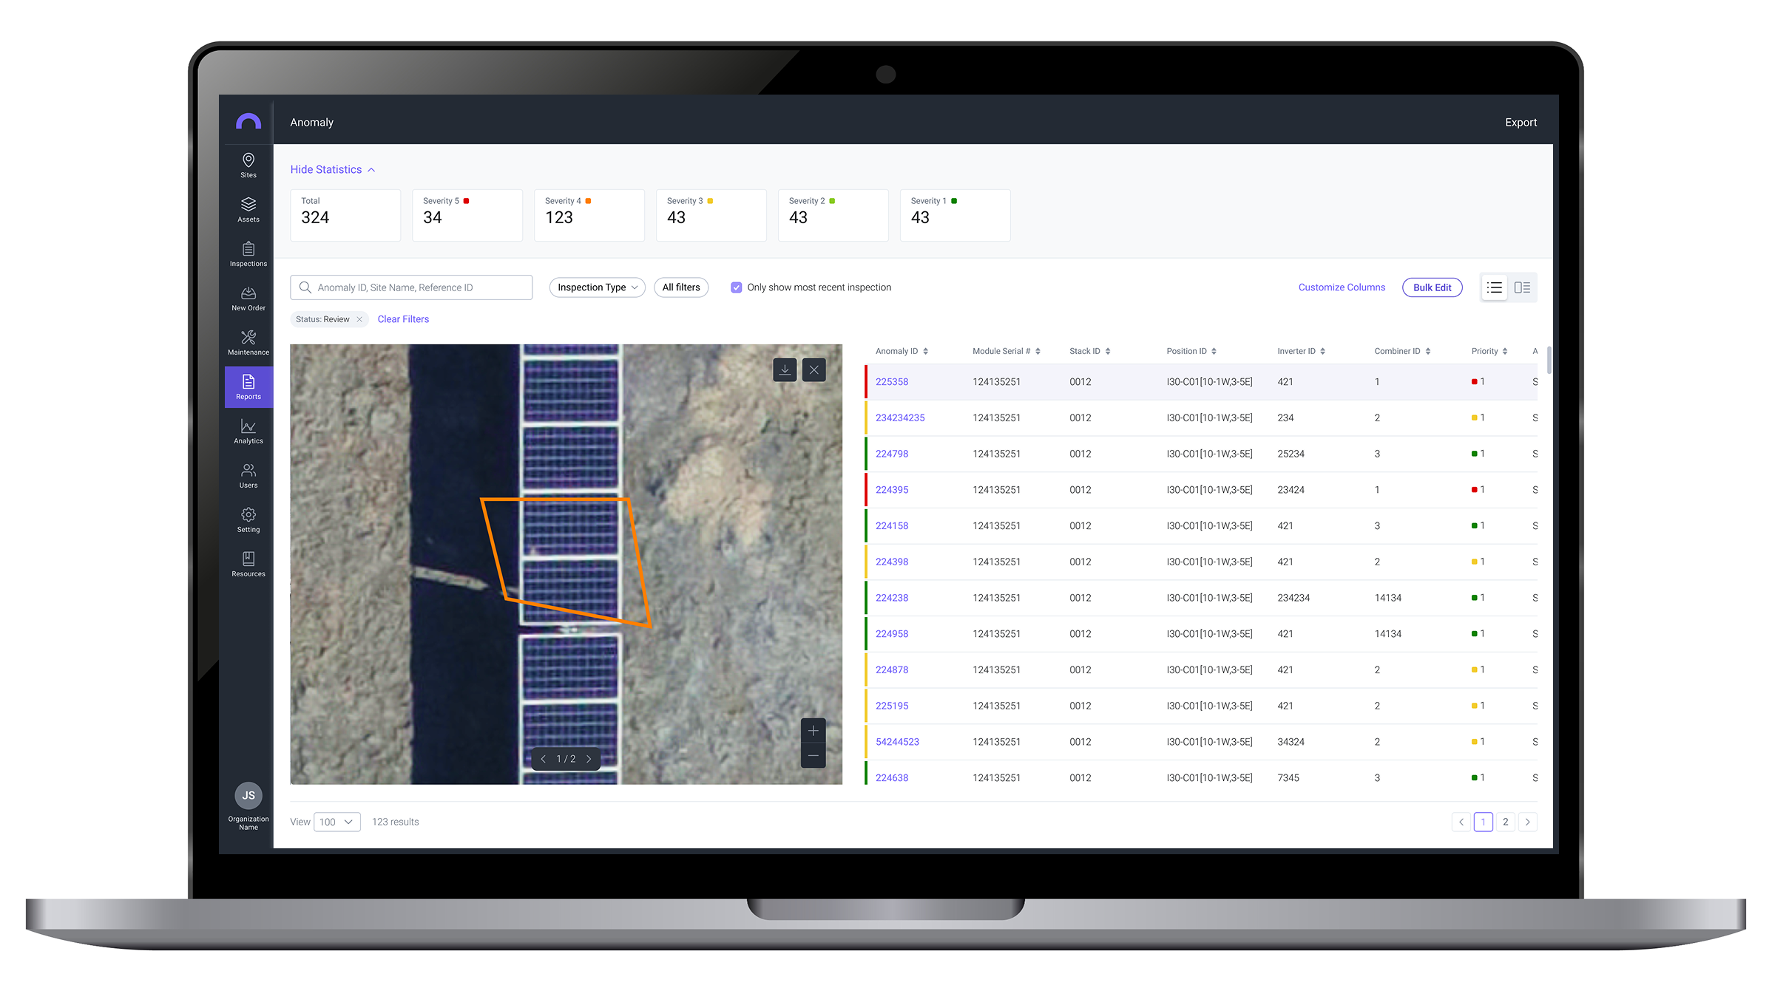Focus the Anomaly ID search field

(411, 287)
